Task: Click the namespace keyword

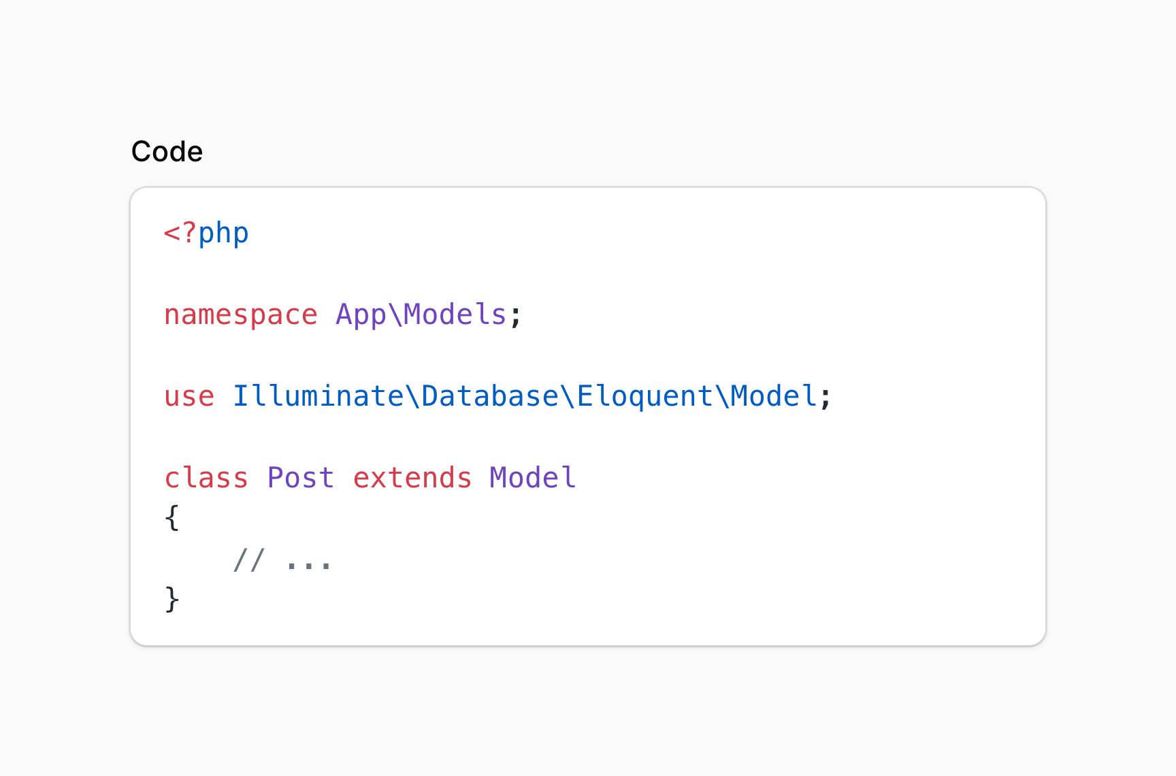Action: coord(241,315)
